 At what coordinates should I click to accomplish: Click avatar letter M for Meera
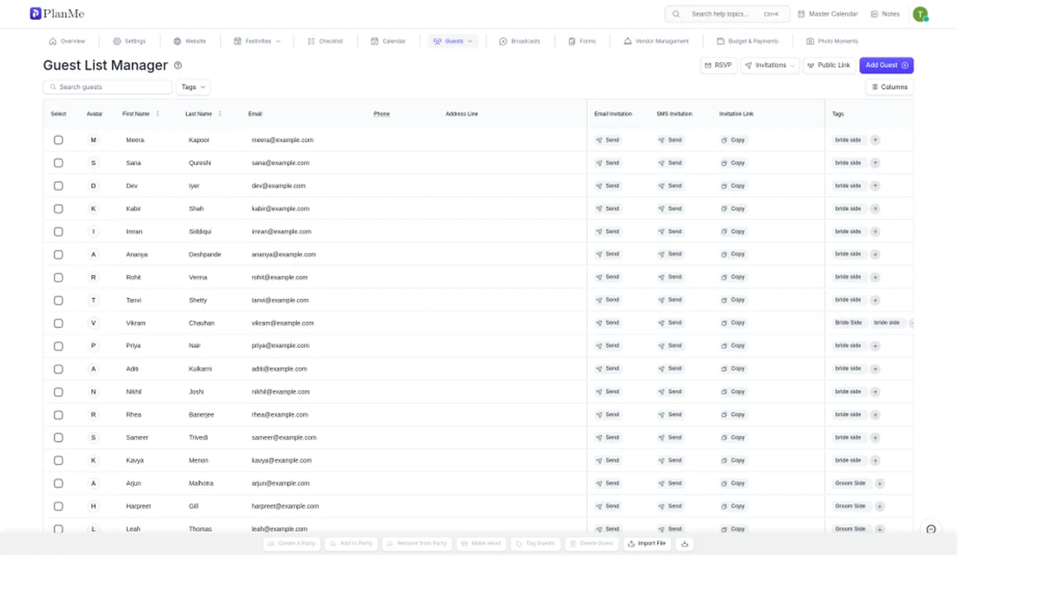[94, 140]
